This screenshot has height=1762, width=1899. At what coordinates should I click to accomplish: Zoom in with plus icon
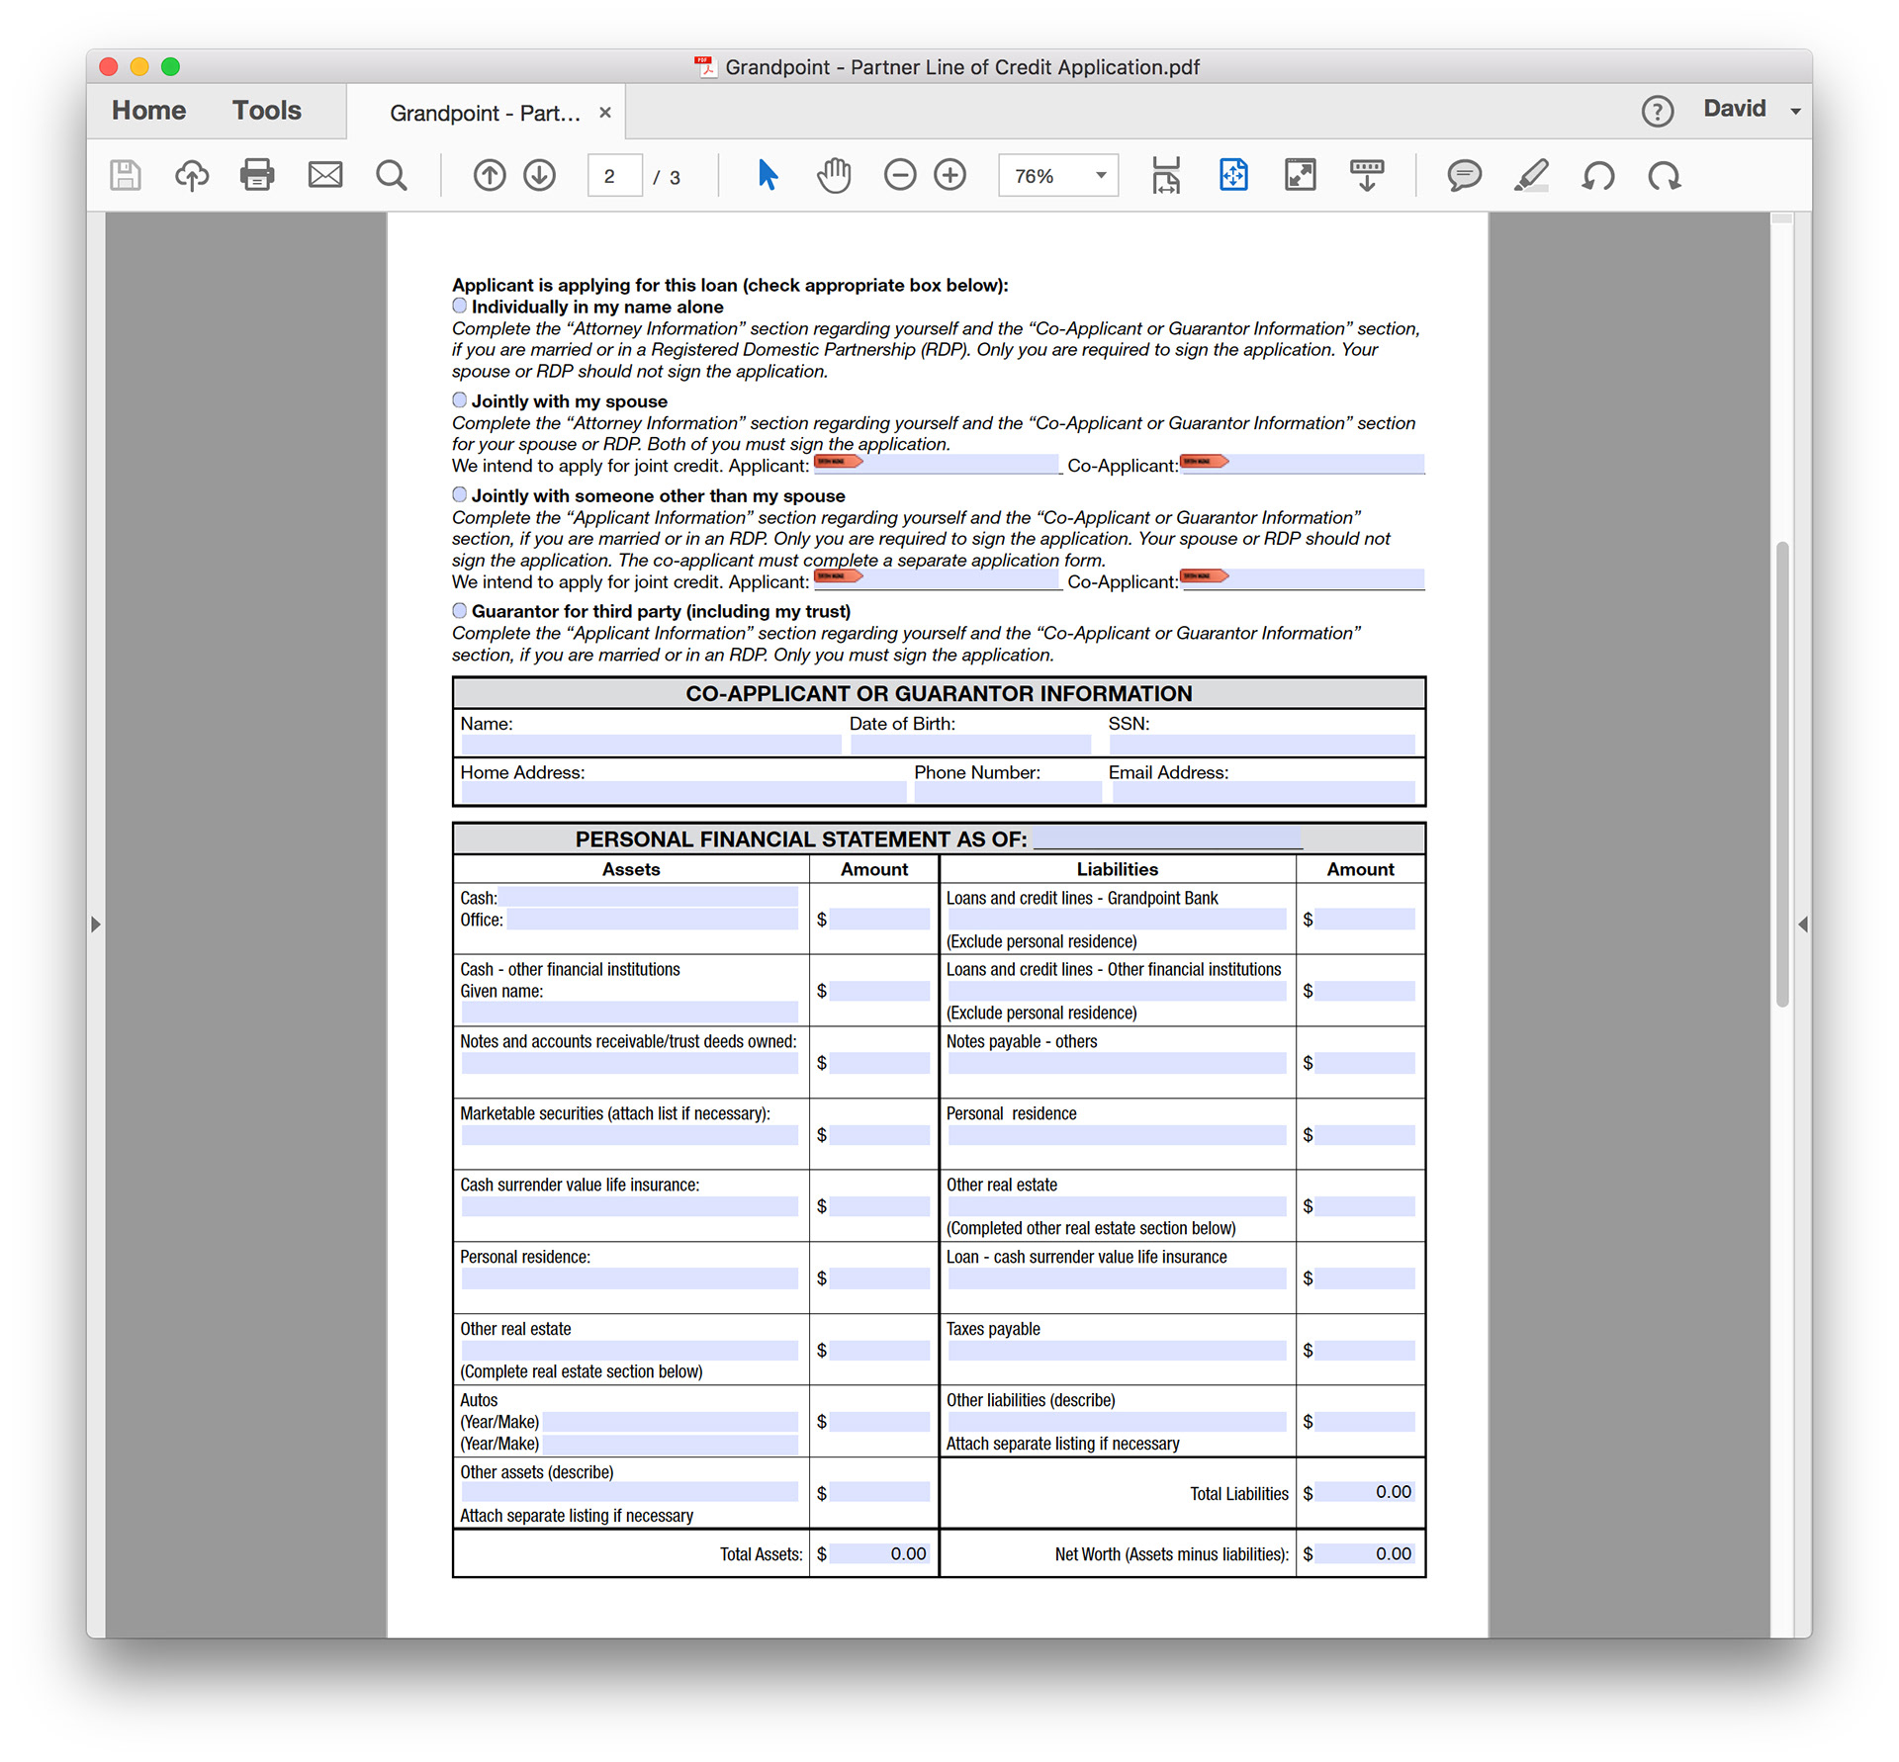[x=950, y=175]
